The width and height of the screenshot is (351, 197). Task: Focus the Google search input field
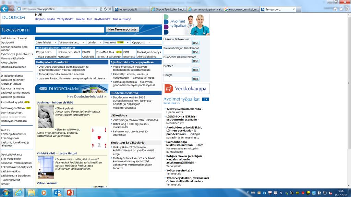[177, 79]
